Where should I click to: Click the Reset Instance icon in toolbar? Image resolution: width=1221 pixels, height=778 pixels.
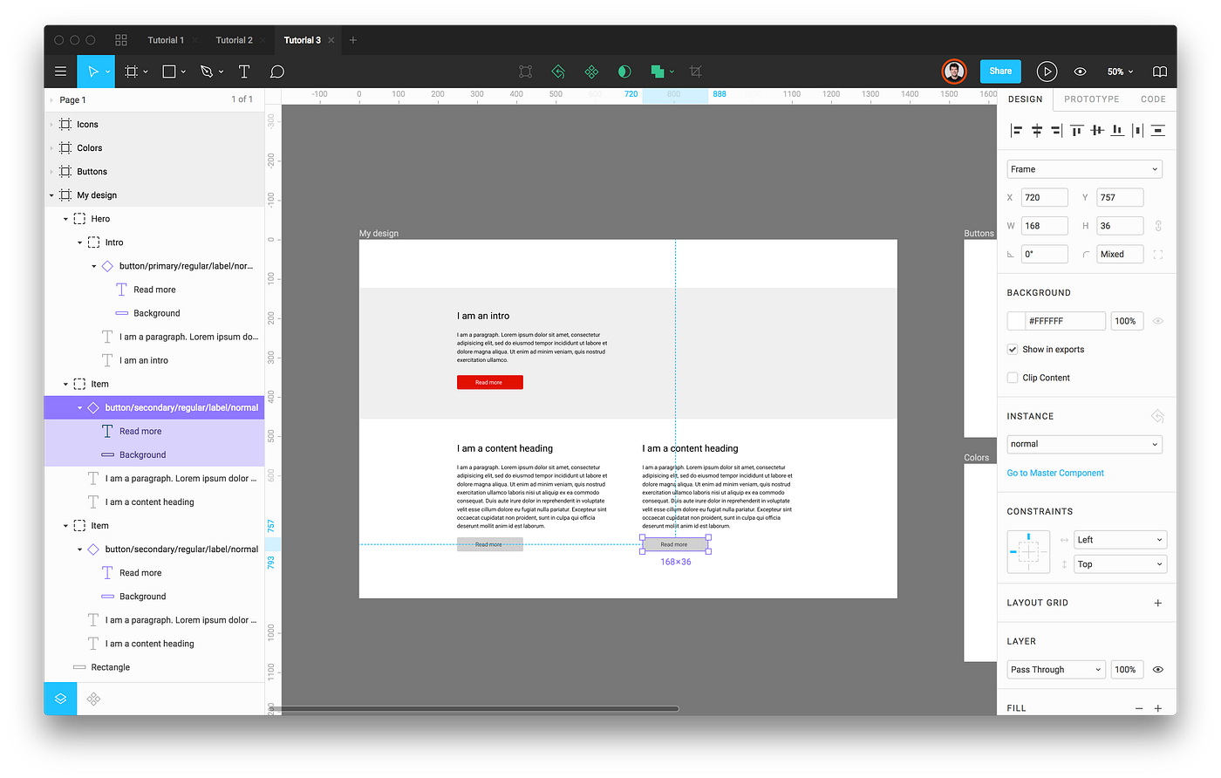tap(558, 72)
